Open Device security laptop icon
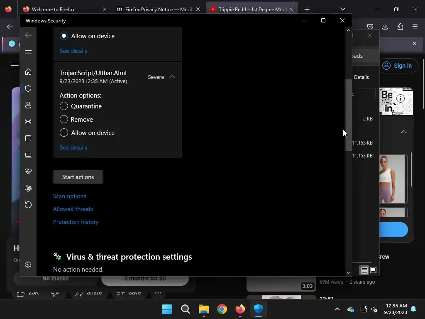Viewport: 425px width, 319px height. tap(28, 155)
